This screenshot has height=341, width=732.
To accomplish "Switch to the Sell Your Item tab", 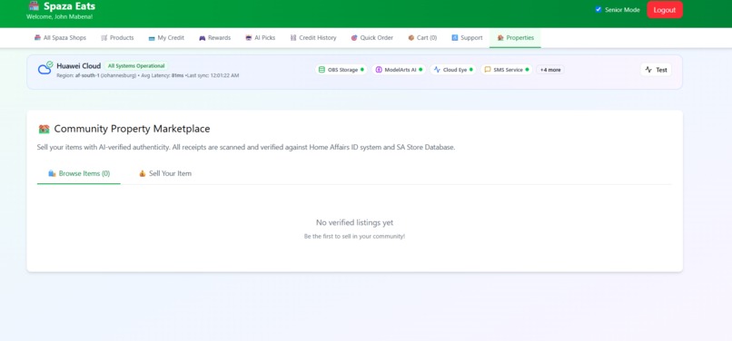I will click(x=165, y=173).
